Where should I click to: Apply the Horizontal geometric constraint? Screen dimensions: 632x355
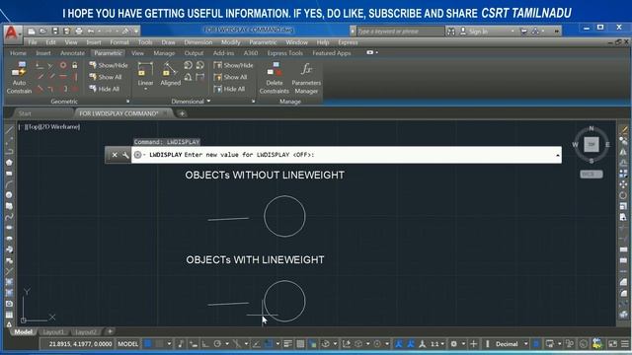coord(63,77)
